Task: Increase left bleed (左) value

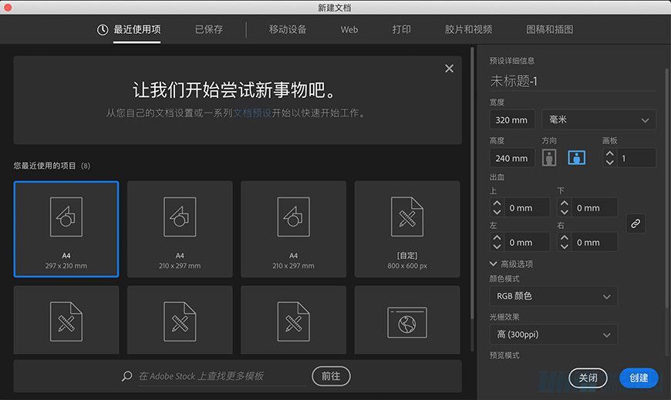Action: coord(497,238)
